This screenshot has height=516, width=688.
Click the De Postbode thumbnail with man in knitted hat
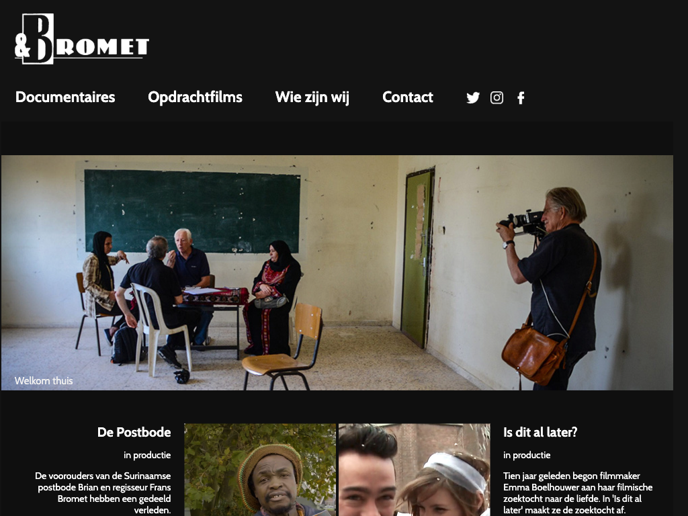[260, 470]
